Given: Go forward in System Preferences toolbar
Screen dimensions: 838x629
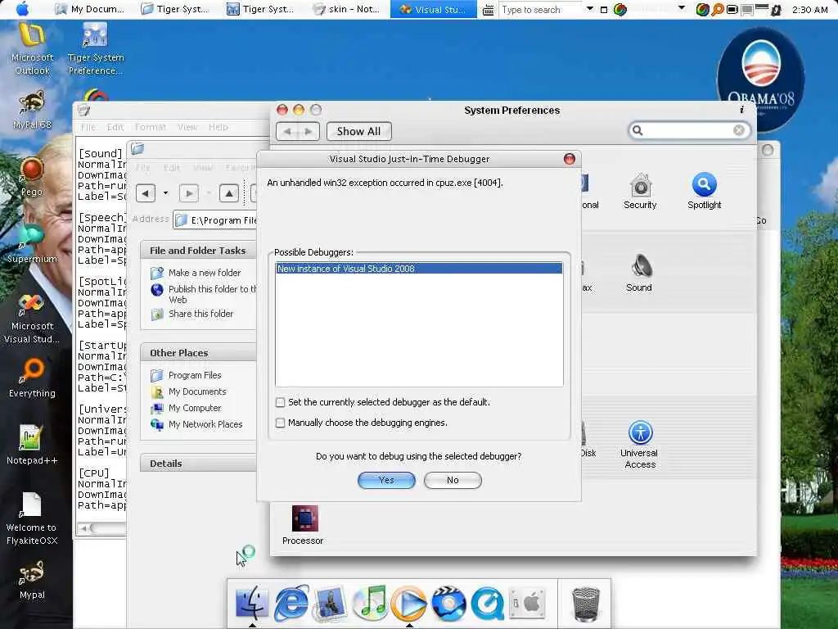Looking at the screenshot, I should [309, 131].
